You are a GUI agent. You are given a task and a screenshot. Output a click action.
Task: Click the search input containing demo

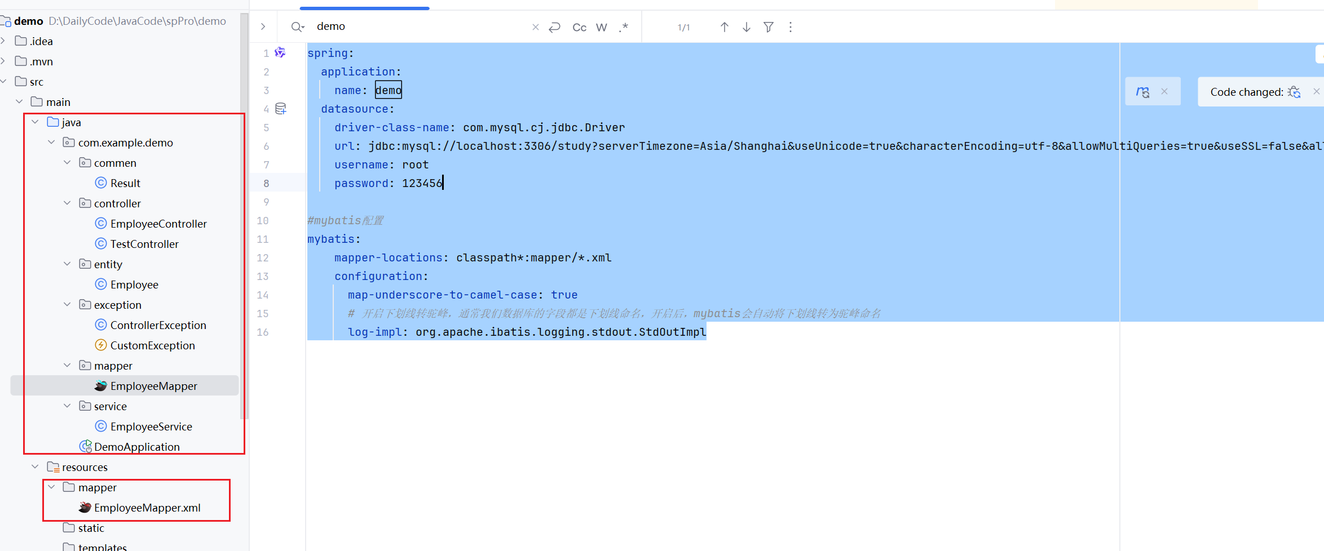420,26
